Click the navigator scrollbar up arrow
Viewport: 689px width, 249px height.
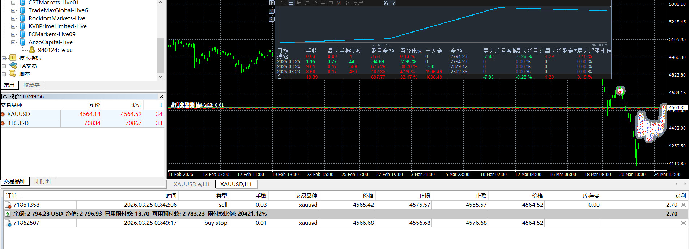[x=161, y=3]
